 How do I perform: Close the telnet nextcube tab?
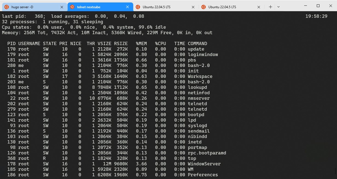click(127, 7)
